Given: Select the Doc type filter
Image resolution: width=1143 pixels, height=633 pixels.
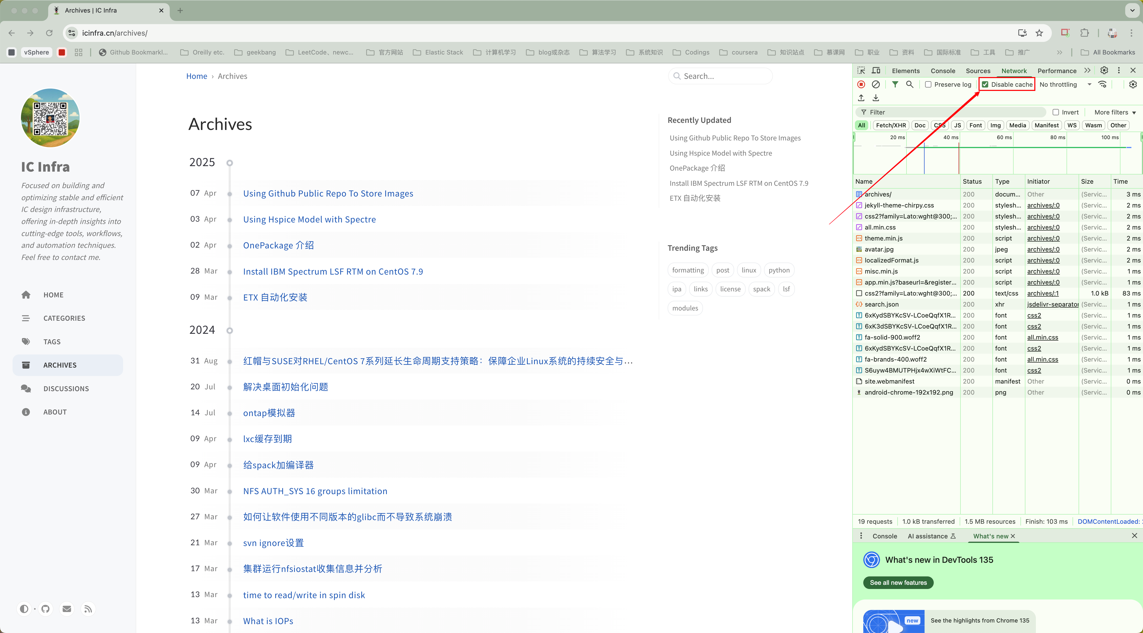Looking at the screenshot, I should [920, 125].
